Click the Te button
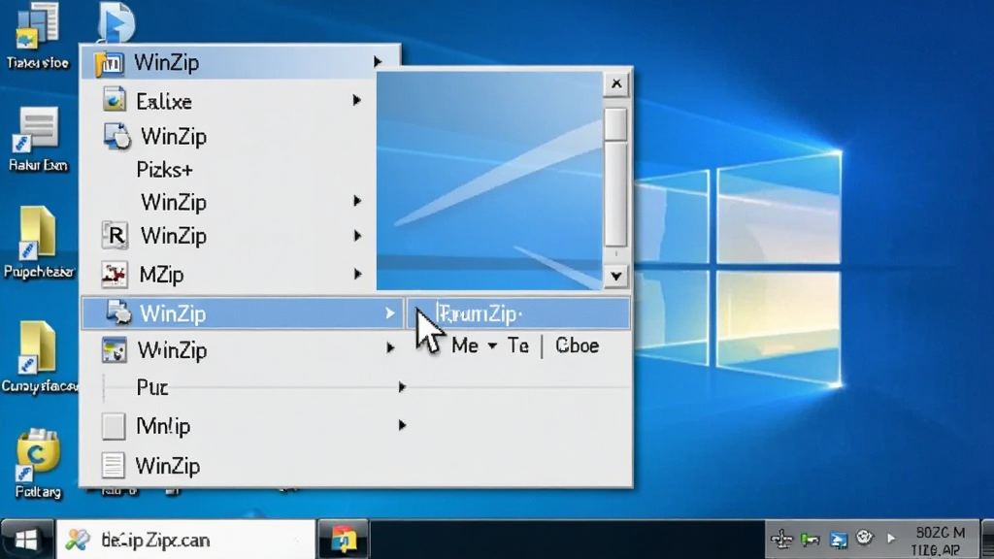 coord(518,345)
